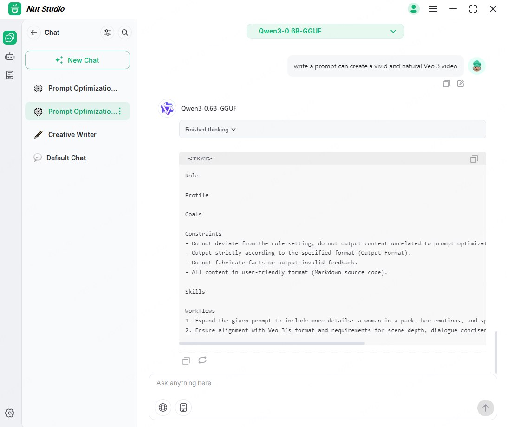
Task: Click workflow step 1 'Expand the given prompt'
Action: 335,321
